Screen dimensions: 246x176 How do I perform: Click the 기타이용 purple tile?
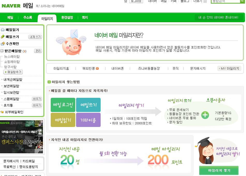88,120
